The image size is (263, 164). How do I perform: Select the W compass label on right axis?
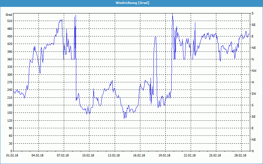pos(253,82)
